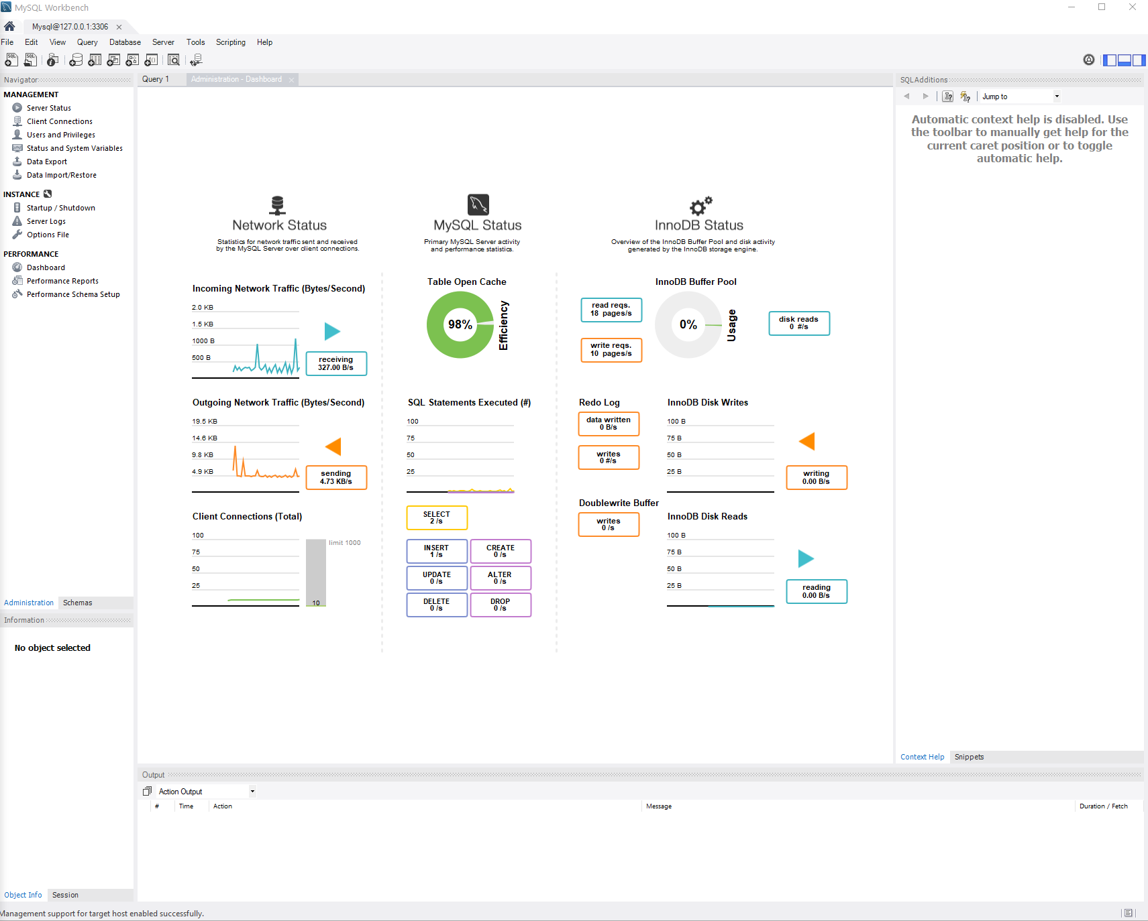Click the forward arrow in SQL Additions
The width and height of the screenshot is (1148, 921).
[x=926, y=97]
